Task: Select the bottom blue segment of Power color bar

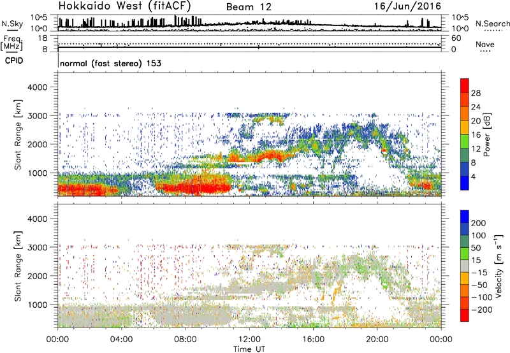Action: click(465, 183)
